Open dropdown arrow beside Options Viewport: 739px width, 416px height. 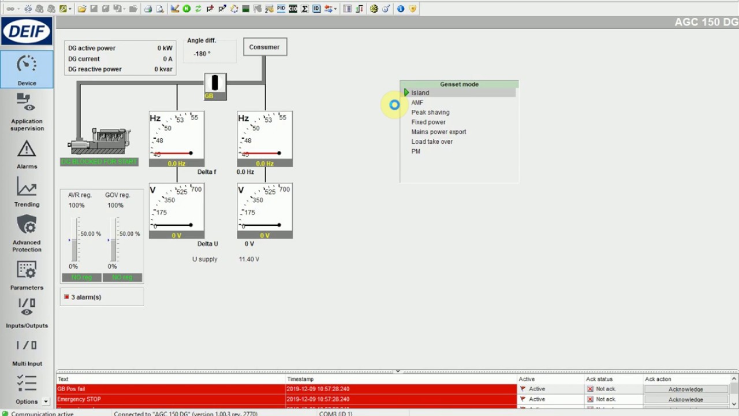(46, 402)
